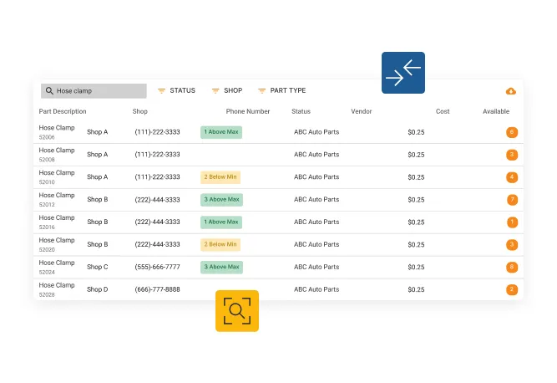The height and width of the screenshot is (383, 557).
Task: Sort by Vendor column header
Action: pos(362,111)
